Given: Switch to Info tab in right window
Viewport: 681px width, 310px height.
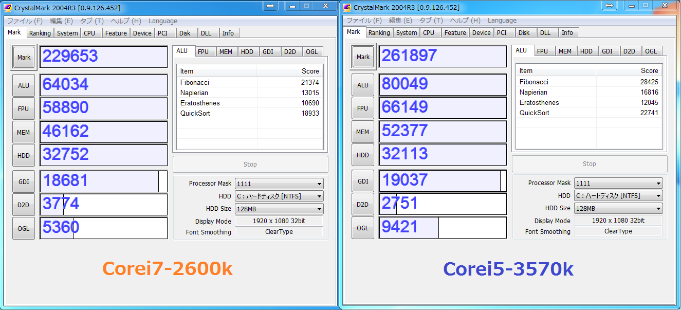Looking at the screenshot, I should 567,33.
